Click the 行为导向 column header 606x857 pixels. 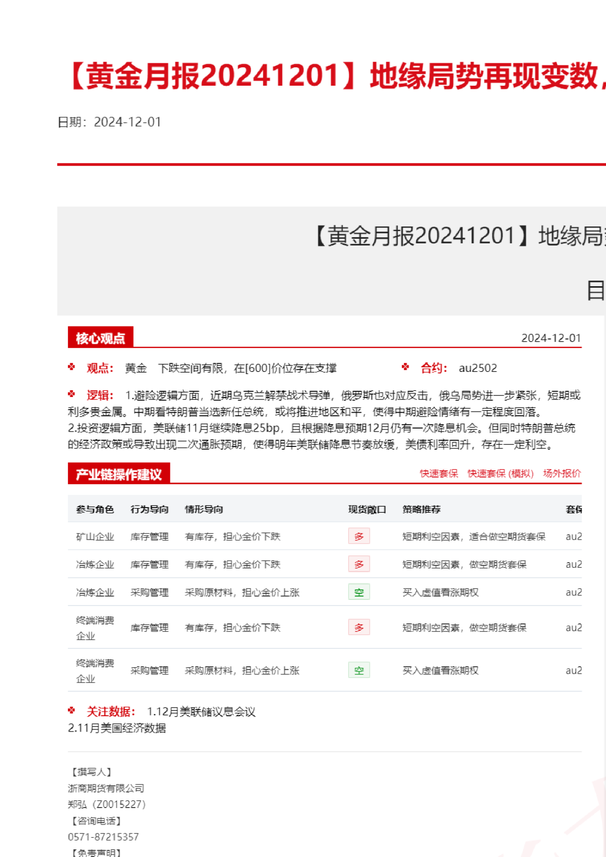tap(149, 509)
